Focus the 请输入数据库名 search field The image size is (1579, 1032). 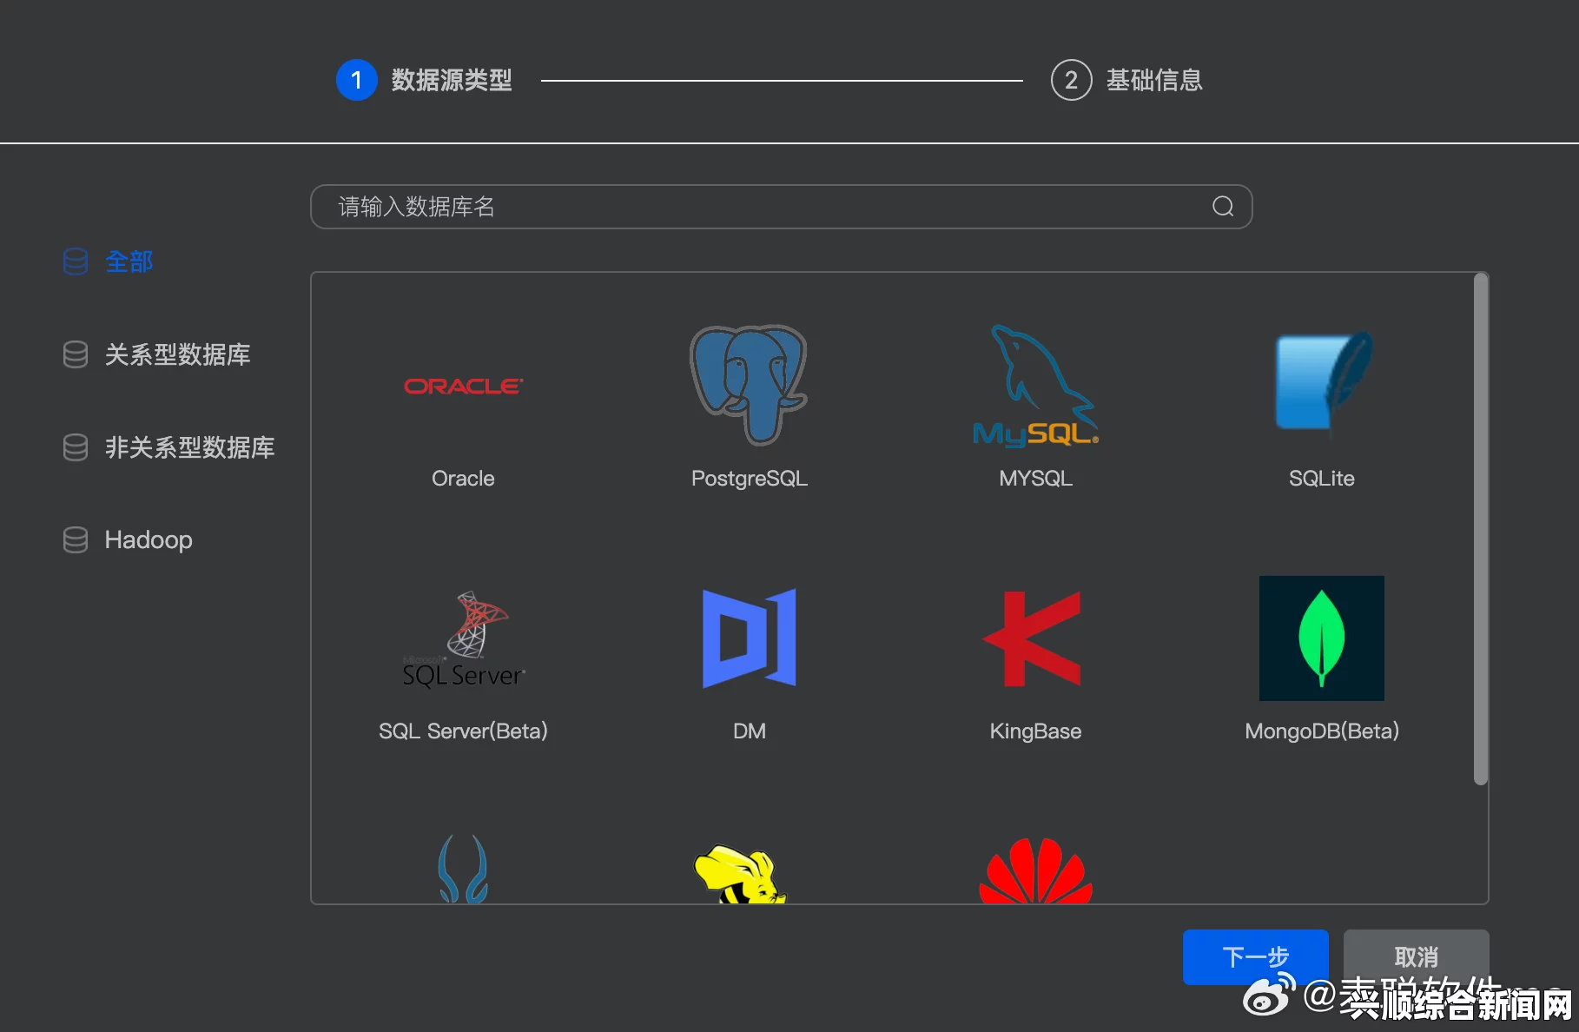coord(781,206)
